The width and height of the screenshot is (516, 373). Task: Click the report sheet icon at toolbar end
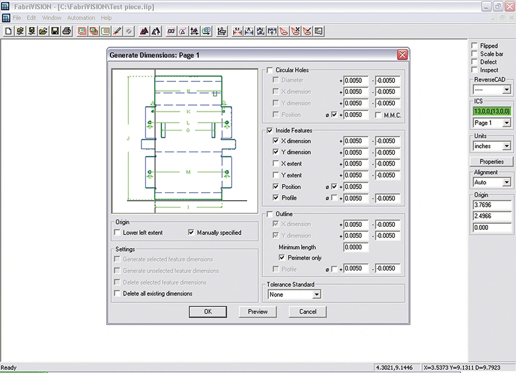coord(319,32)
